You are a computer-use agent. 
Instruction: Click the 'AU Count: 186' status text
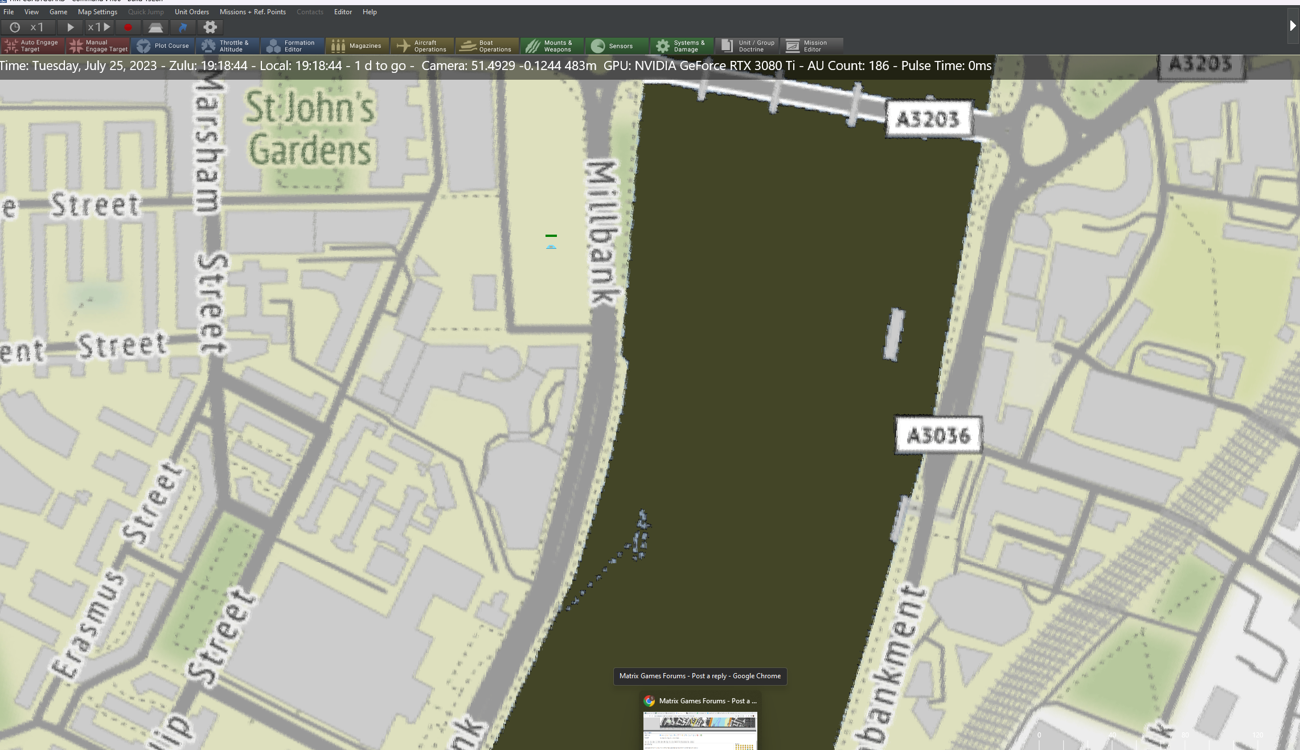point(848,66)
